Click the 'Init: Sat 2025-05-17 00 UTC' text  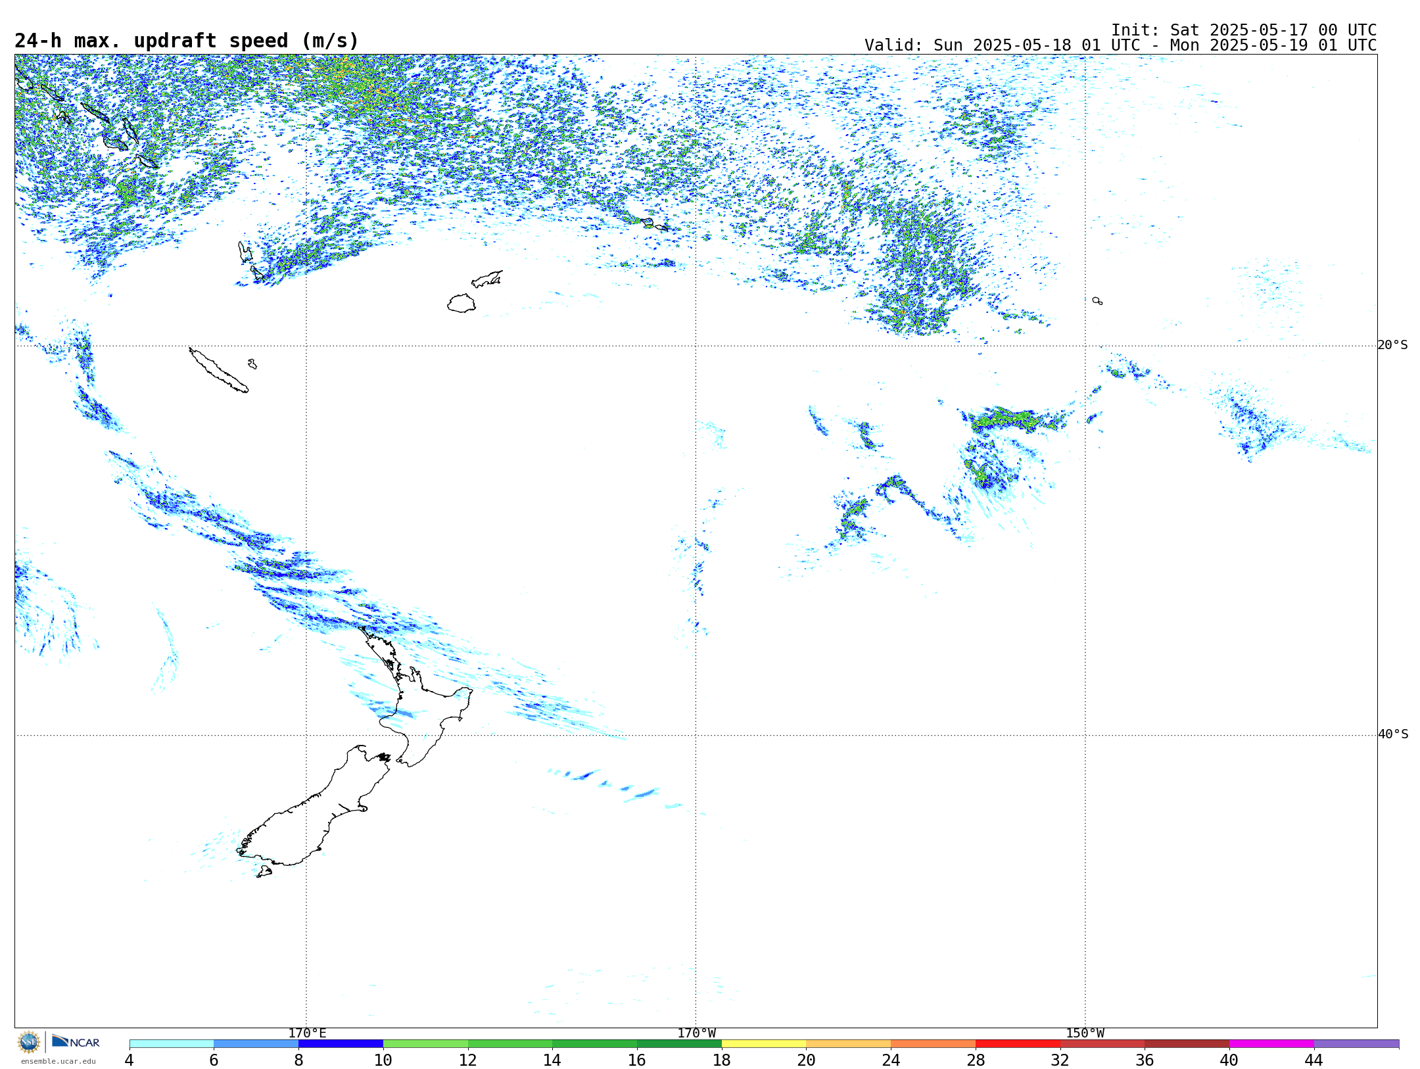(1244, 30)
